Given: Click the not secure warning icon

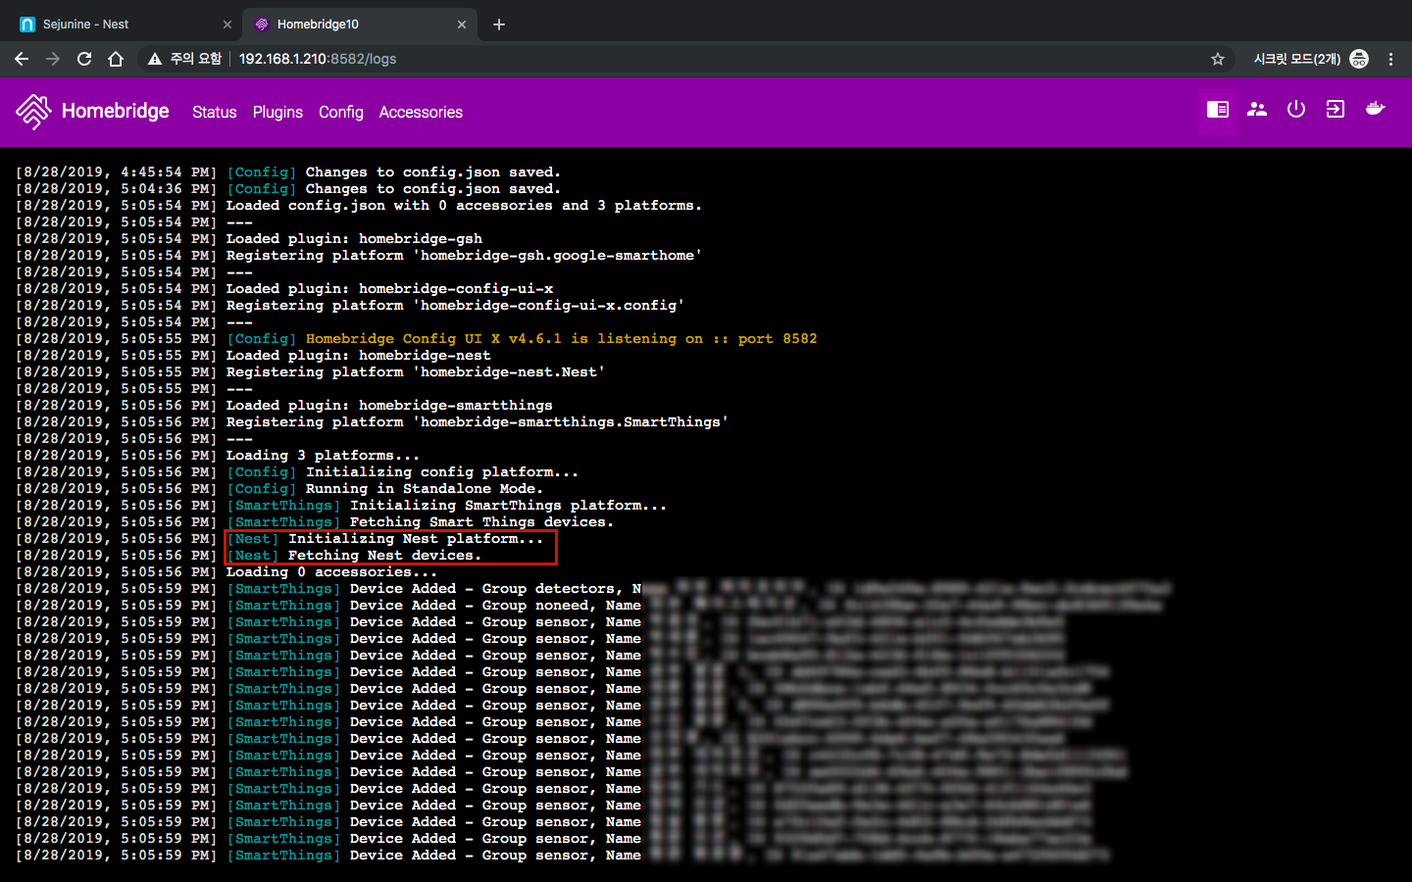Looking at the screenshot, I should (x=154, y=59).
